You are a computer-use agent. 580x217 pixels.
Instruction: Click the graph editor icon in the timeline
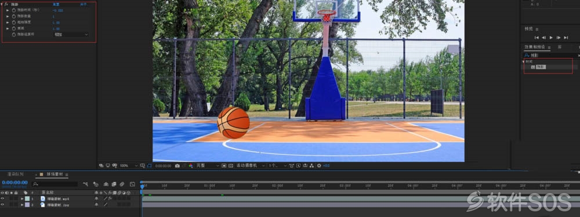click(x=132, y=184)
